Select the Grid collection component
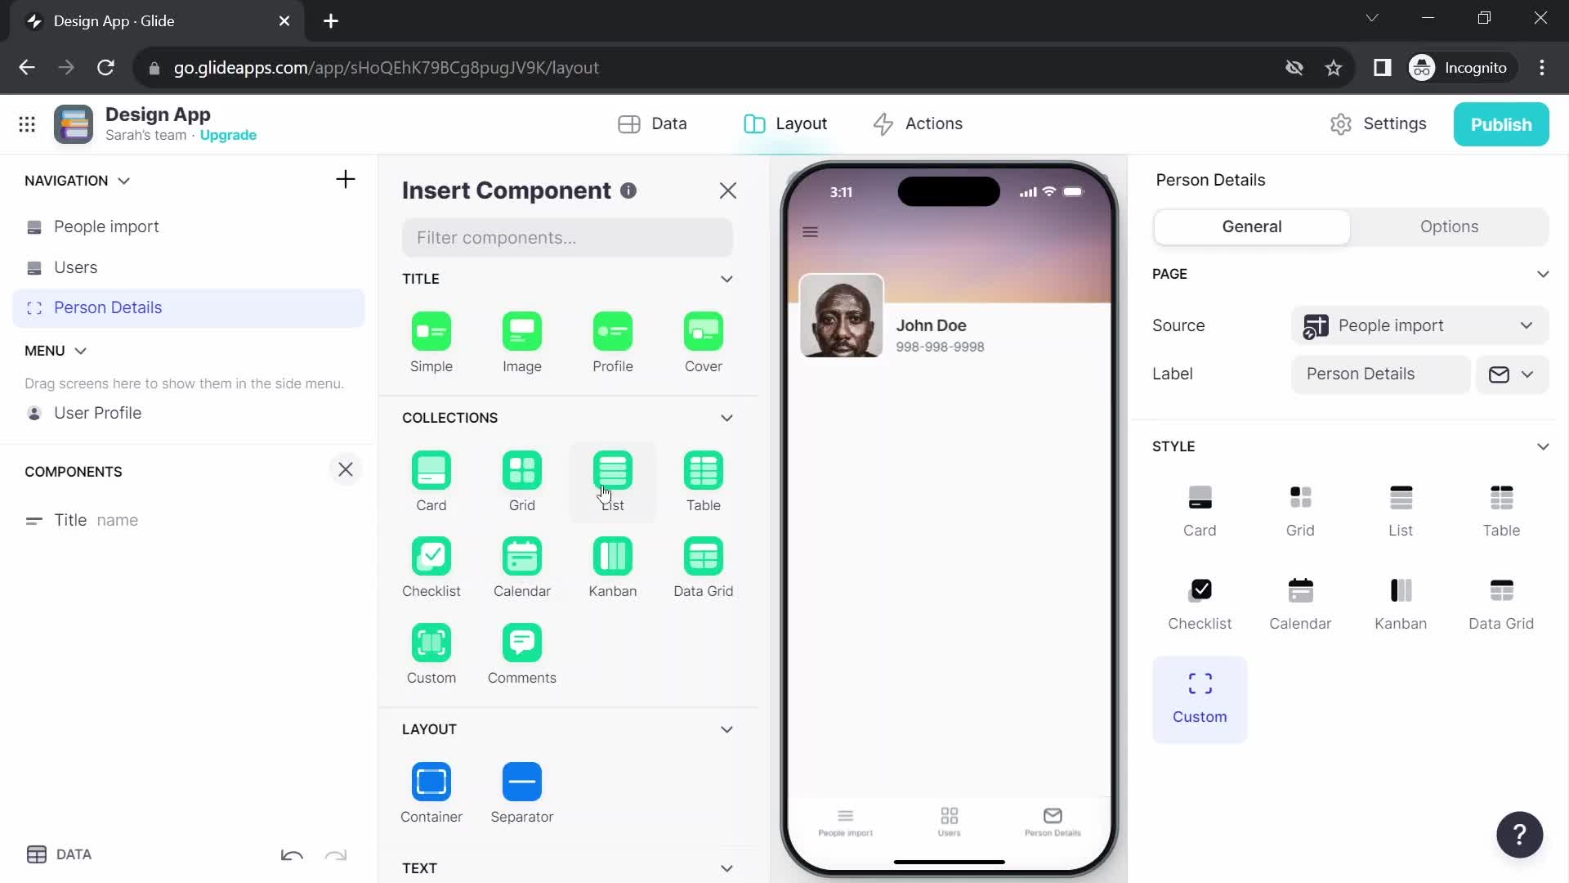Viewport: 1569px width, 883px height. [523, 478]
